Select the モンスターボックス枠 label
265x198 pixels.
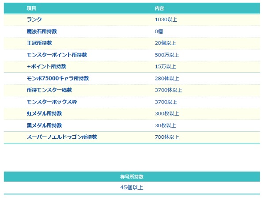tap(52, 102)
